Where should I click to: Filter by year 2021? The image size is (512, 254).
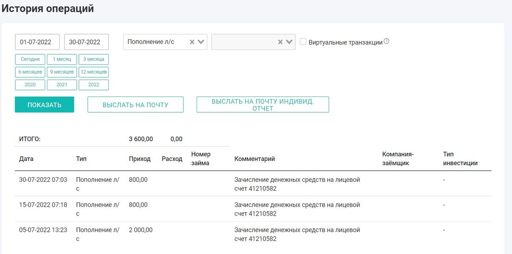click(x=62, y=85)
